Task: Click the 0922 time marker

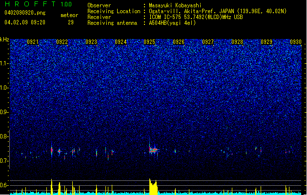Action: 62,42
